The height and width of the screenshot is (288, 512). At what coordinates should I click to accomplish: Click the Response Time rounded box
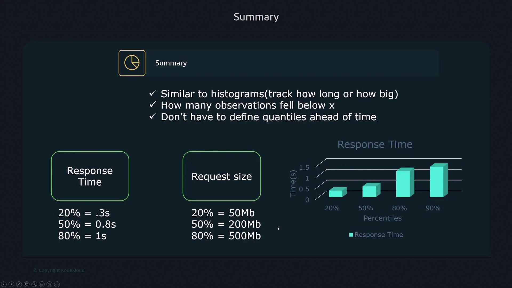point(90,176)
